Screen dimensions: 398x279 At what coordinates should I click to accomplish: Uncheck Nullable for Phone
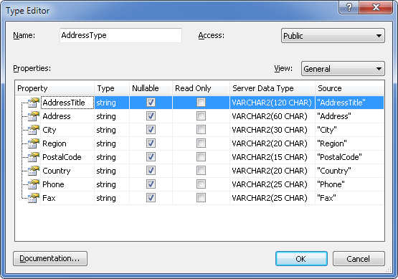click(151, 184)
